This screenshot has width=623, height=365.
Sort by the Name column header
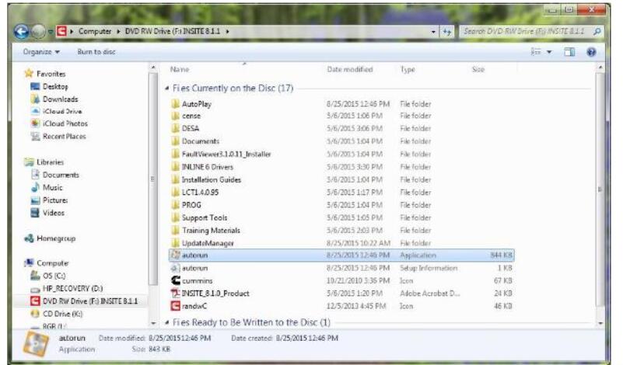(180, 69)
